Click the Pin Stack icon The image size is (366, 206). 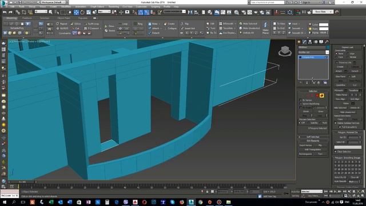300,82
